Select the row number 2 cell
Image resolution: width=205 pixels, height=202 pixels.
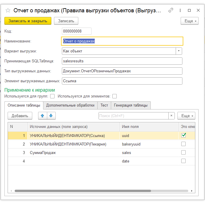pos(18,144)
